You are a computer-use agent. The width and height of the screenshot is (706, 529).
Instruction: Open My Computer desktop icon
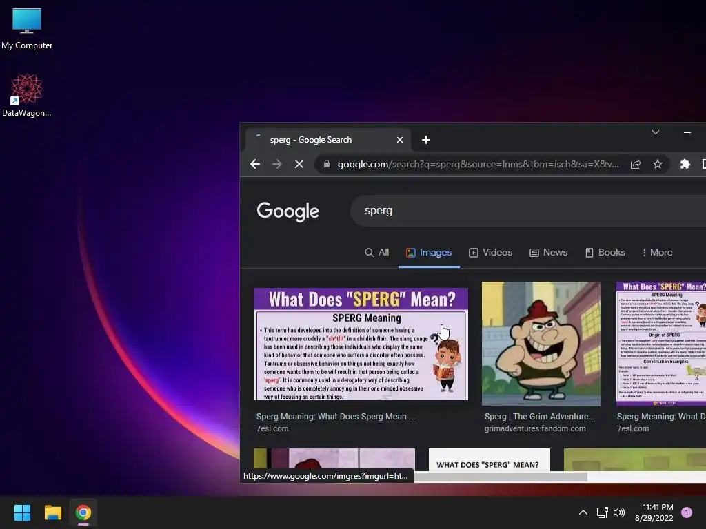point(27,28)
